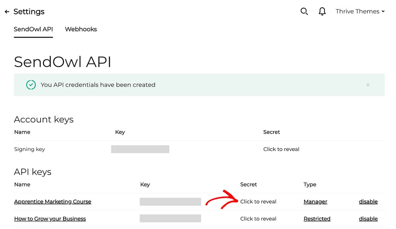Select the How to Grow your Business masked key
The width and height of the screenshot is (396, 229).
[x=170, y=219]
